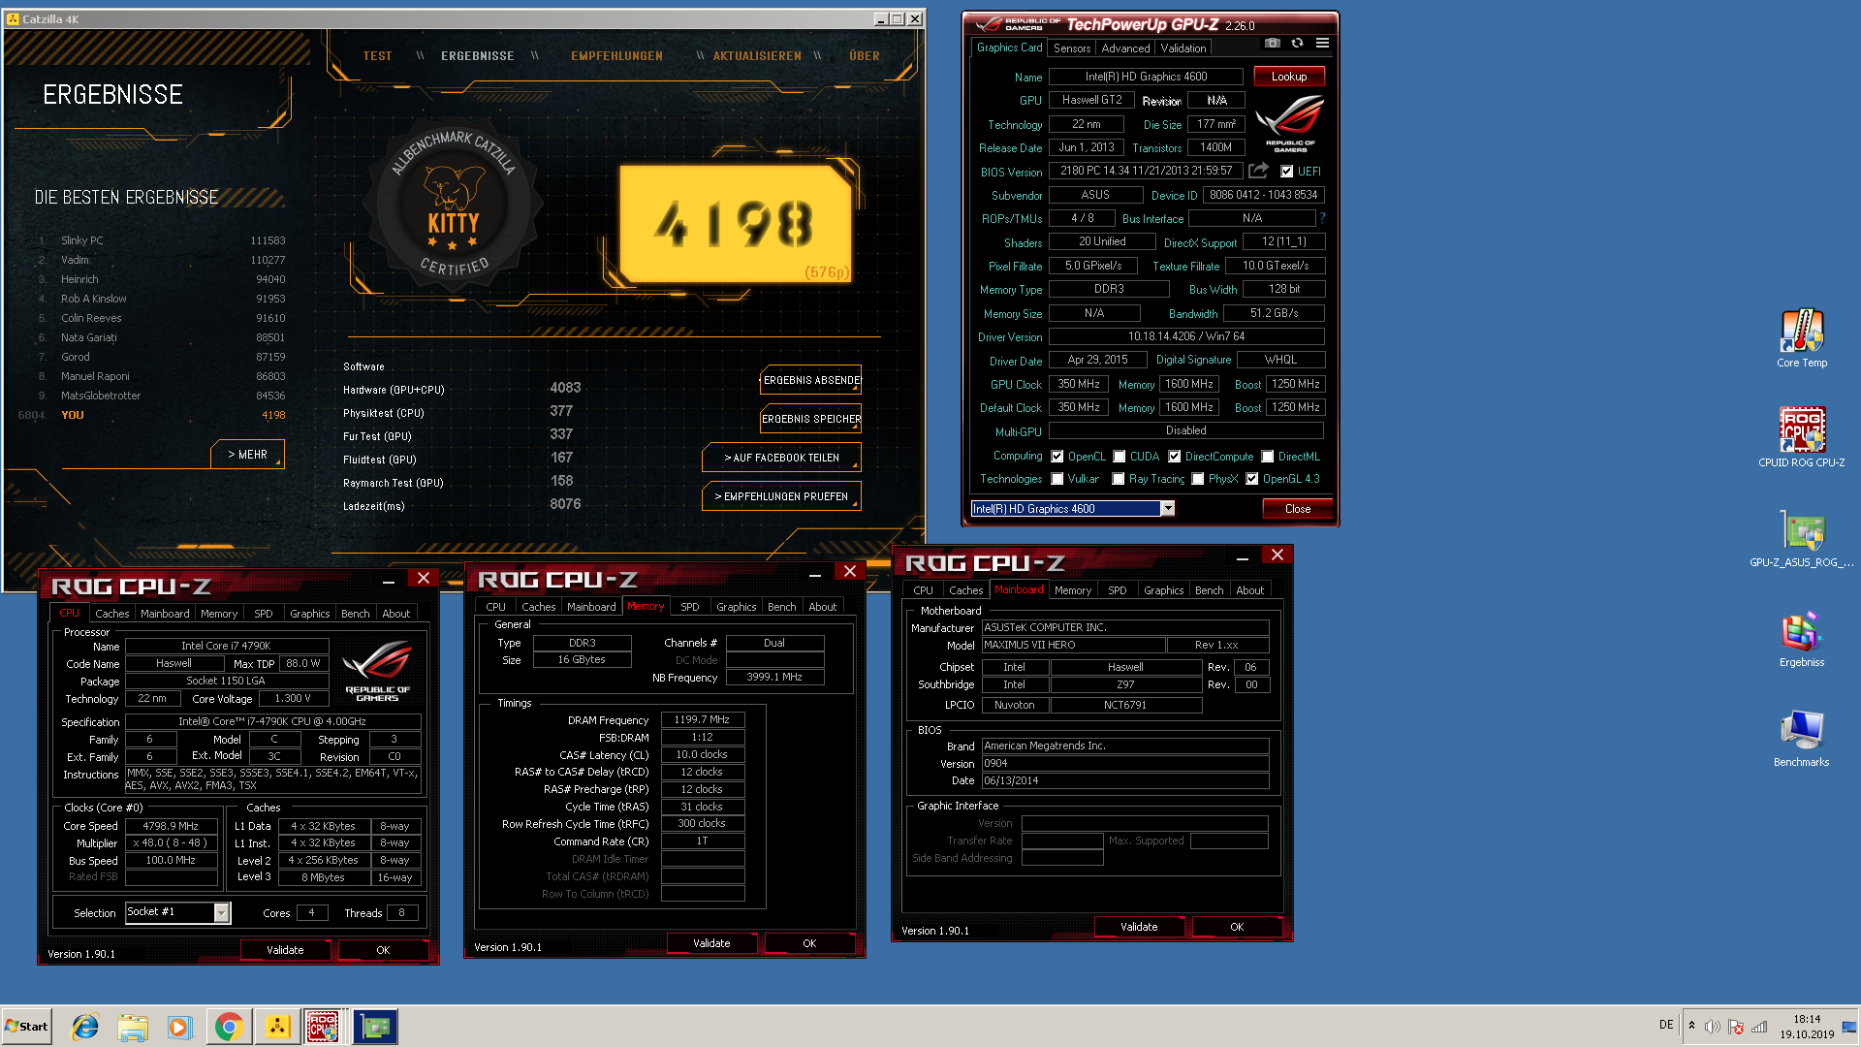Select EMPFEHLUNGEN in Catzilla's menu

[x=616, y=56]
